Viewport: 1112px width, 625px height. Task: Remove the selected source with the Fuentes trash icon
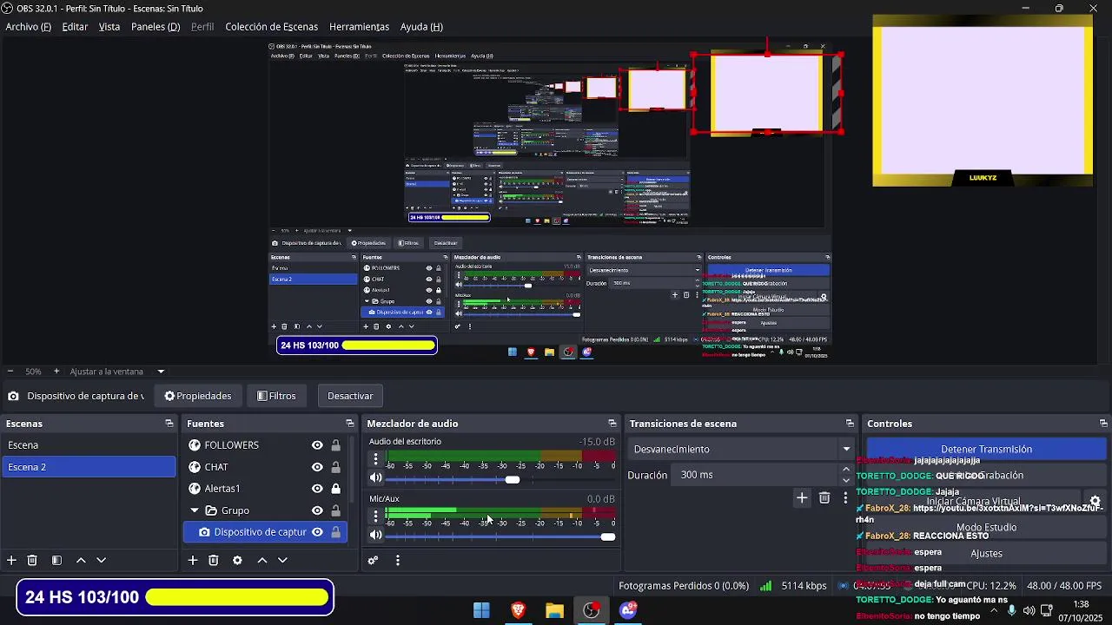click(214, 561)
